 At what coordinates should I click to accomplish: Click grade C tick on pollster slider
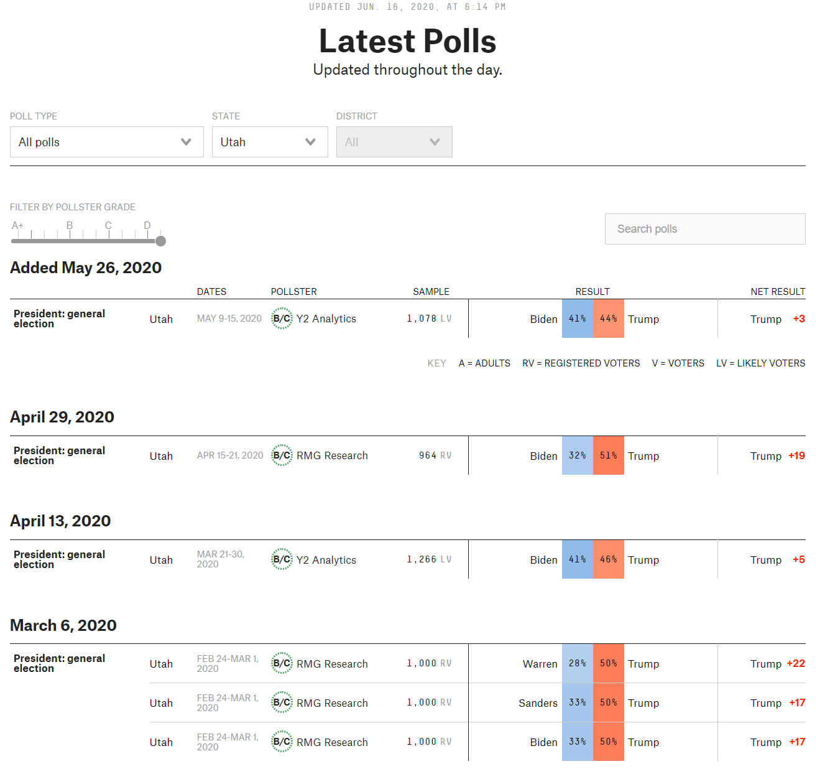click(108, 230)
